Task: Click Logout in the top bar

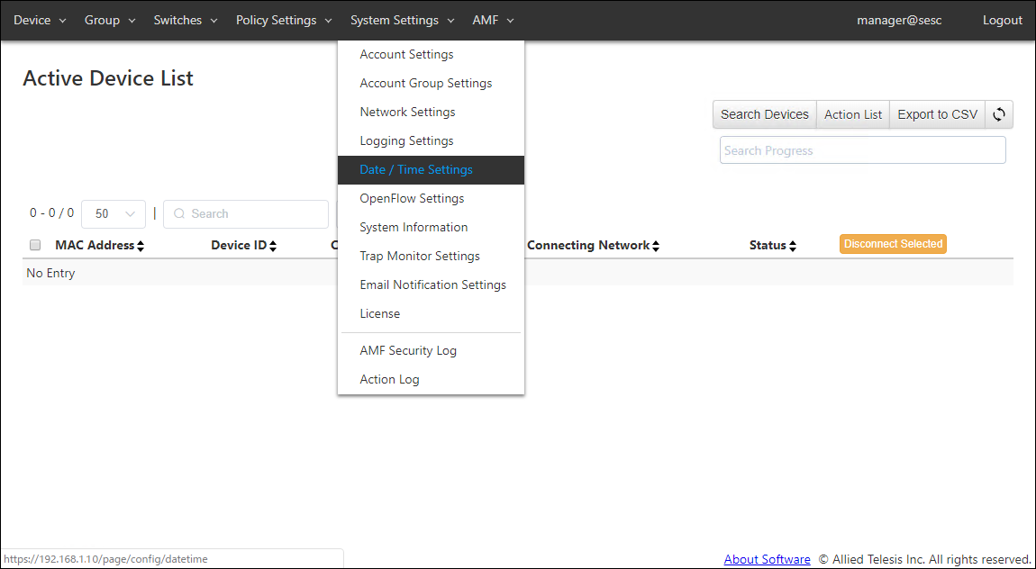Action: (1002, 20)
